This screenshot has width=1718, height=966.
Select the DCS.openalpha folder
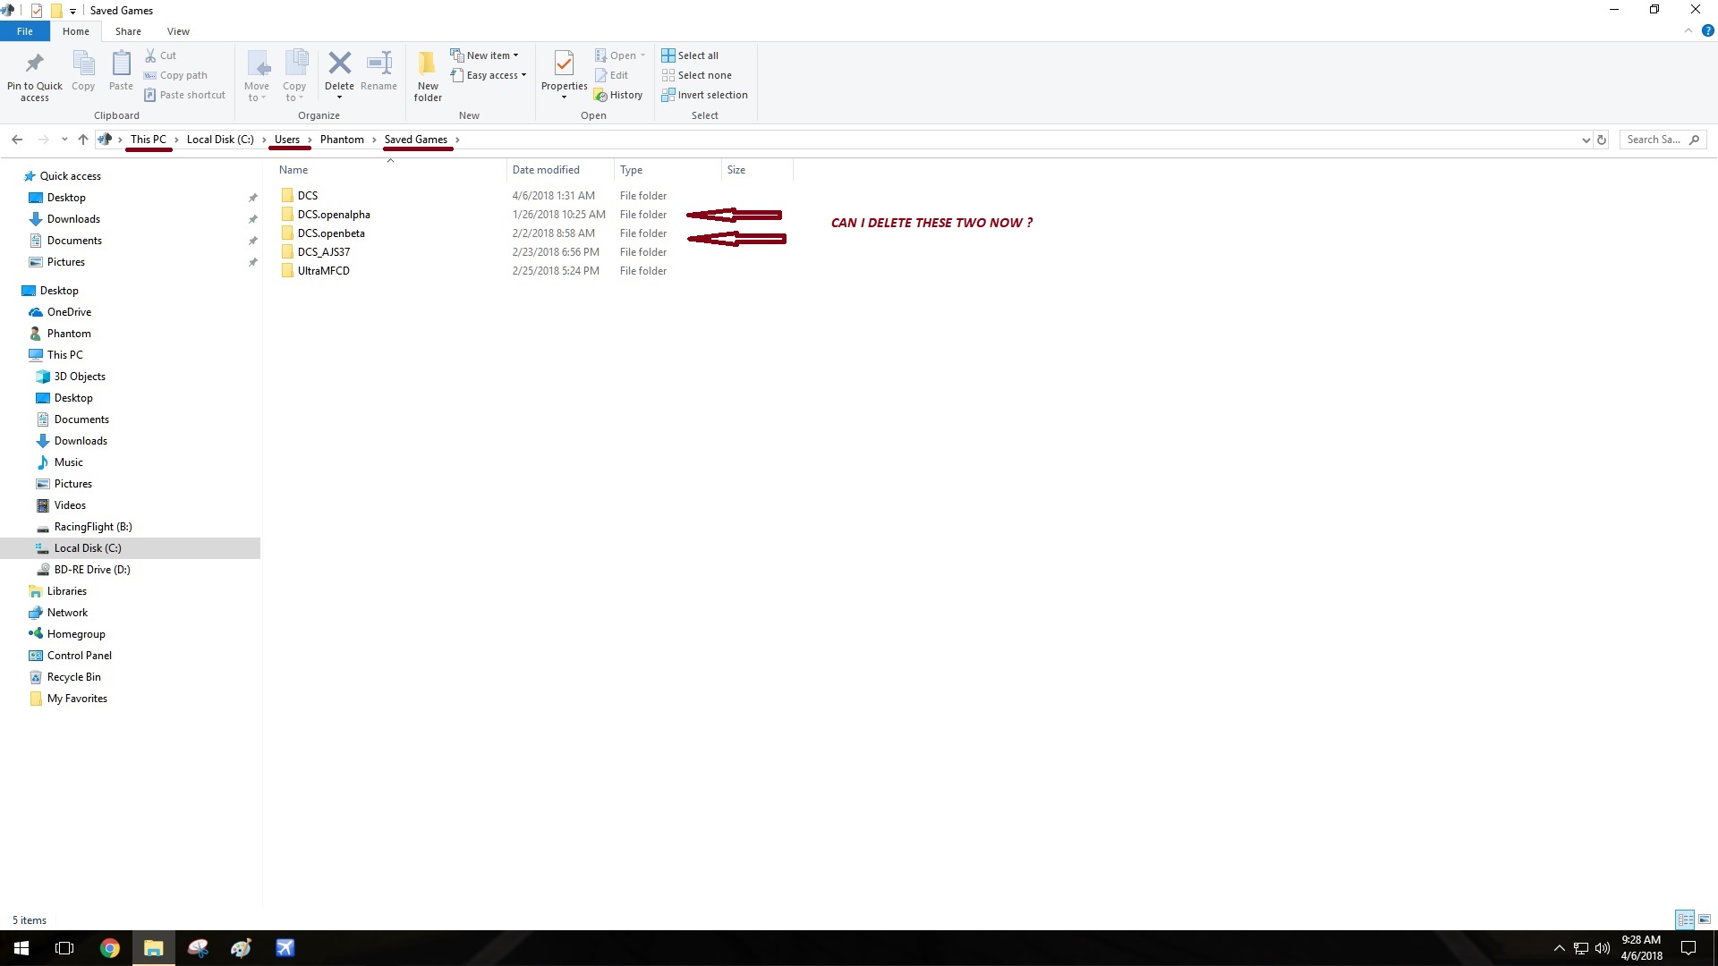pos(334,215)
